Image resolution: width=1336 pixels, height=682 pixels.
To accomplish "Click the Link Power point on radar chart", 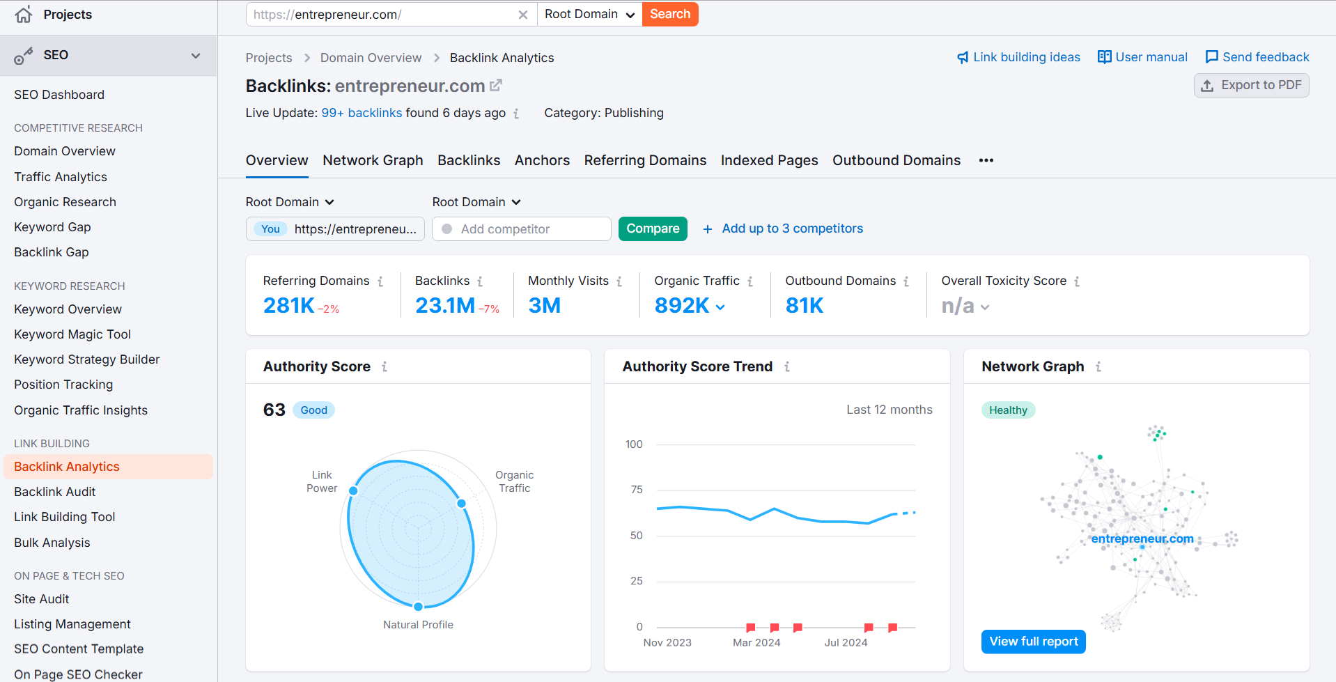I will pyautogui.click(x=353, y=491).
